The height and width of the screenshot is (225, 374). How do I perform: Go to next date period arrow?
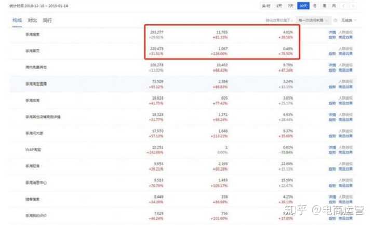click(353, 6)
